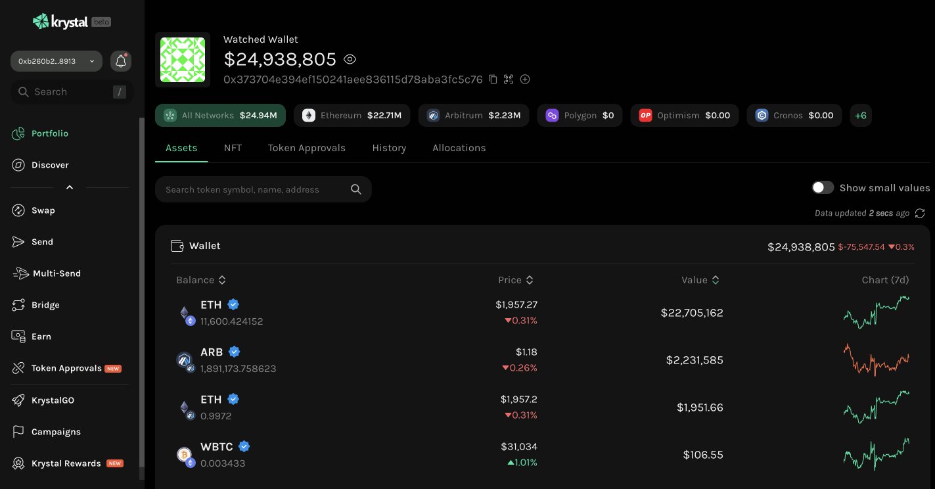935x489 pixels.
Task: Click the Token Approvals link icon in sidebar
Action: point(18,368)
